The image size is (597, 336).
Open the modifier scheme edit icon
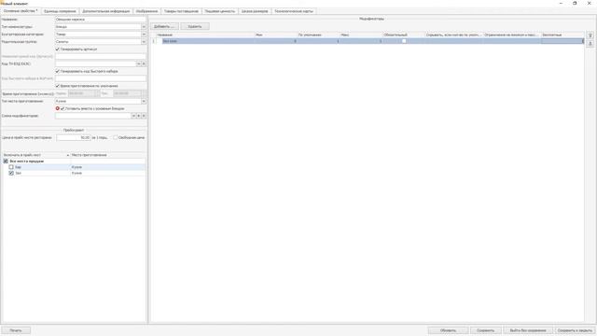pyautogui.click(x=139, y=116)
